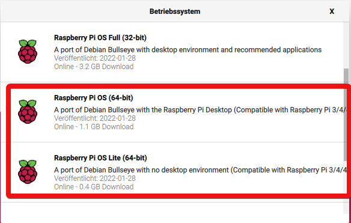351x223 pixels.
Task: Click the scrollbar track below the thumb
Action: 346,187
